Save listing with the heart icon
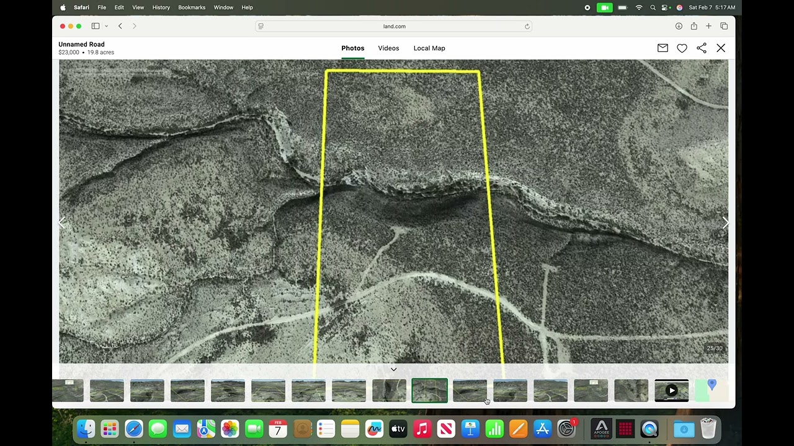Image resolution: width=794 pixels, height=446 pixels. click(682, 48)
